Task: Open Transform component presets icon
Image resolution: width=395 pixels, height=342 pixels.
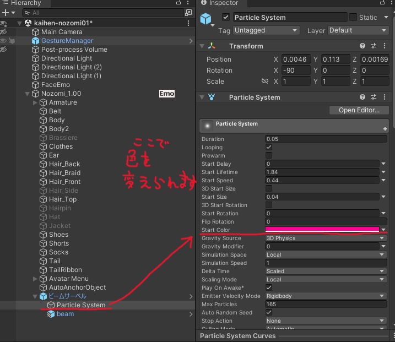Action: coord(374,46)
